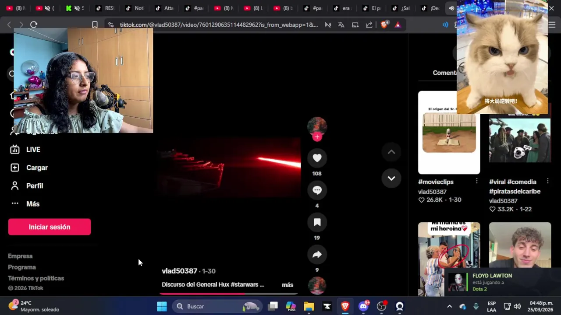This screenshot has width=561, height=315.
Task: Open the Programa footer link
Action: 22,267
